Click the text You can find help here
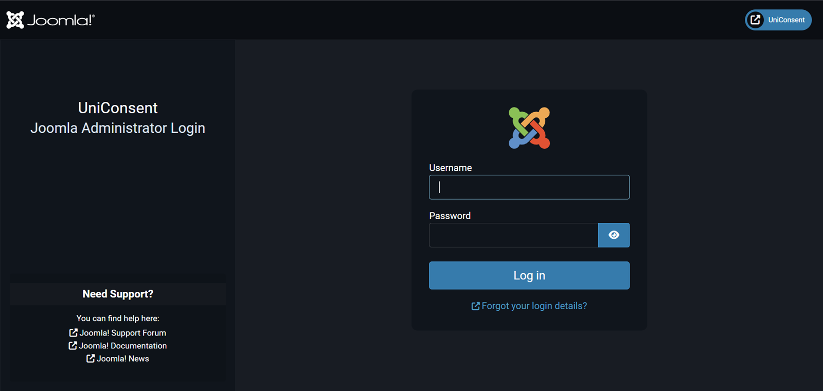 coord(118,318)
